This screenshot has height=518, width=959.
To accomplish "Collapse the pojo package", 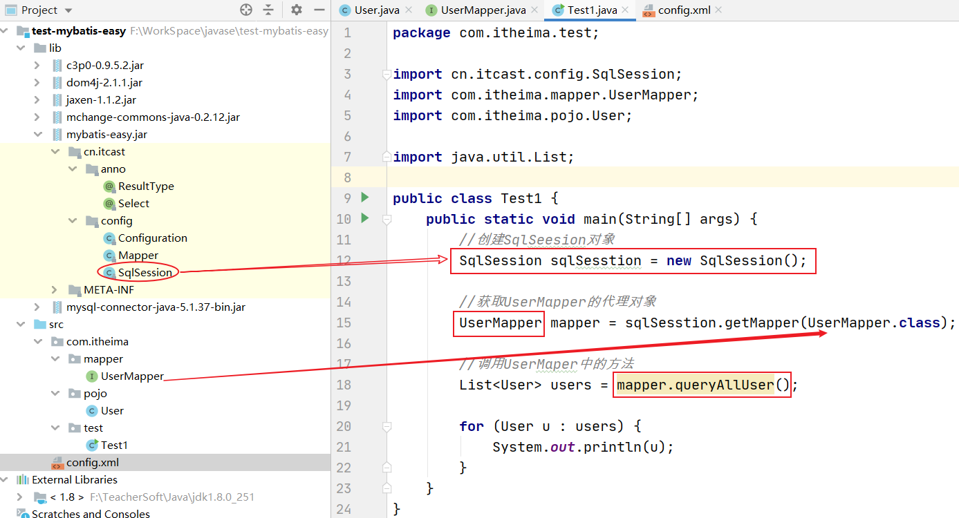I will (55, 394).
